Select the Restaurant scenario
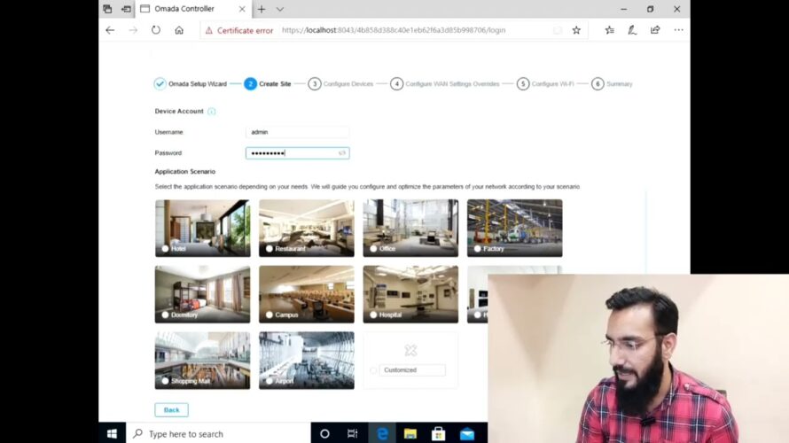 coord(307,229)
